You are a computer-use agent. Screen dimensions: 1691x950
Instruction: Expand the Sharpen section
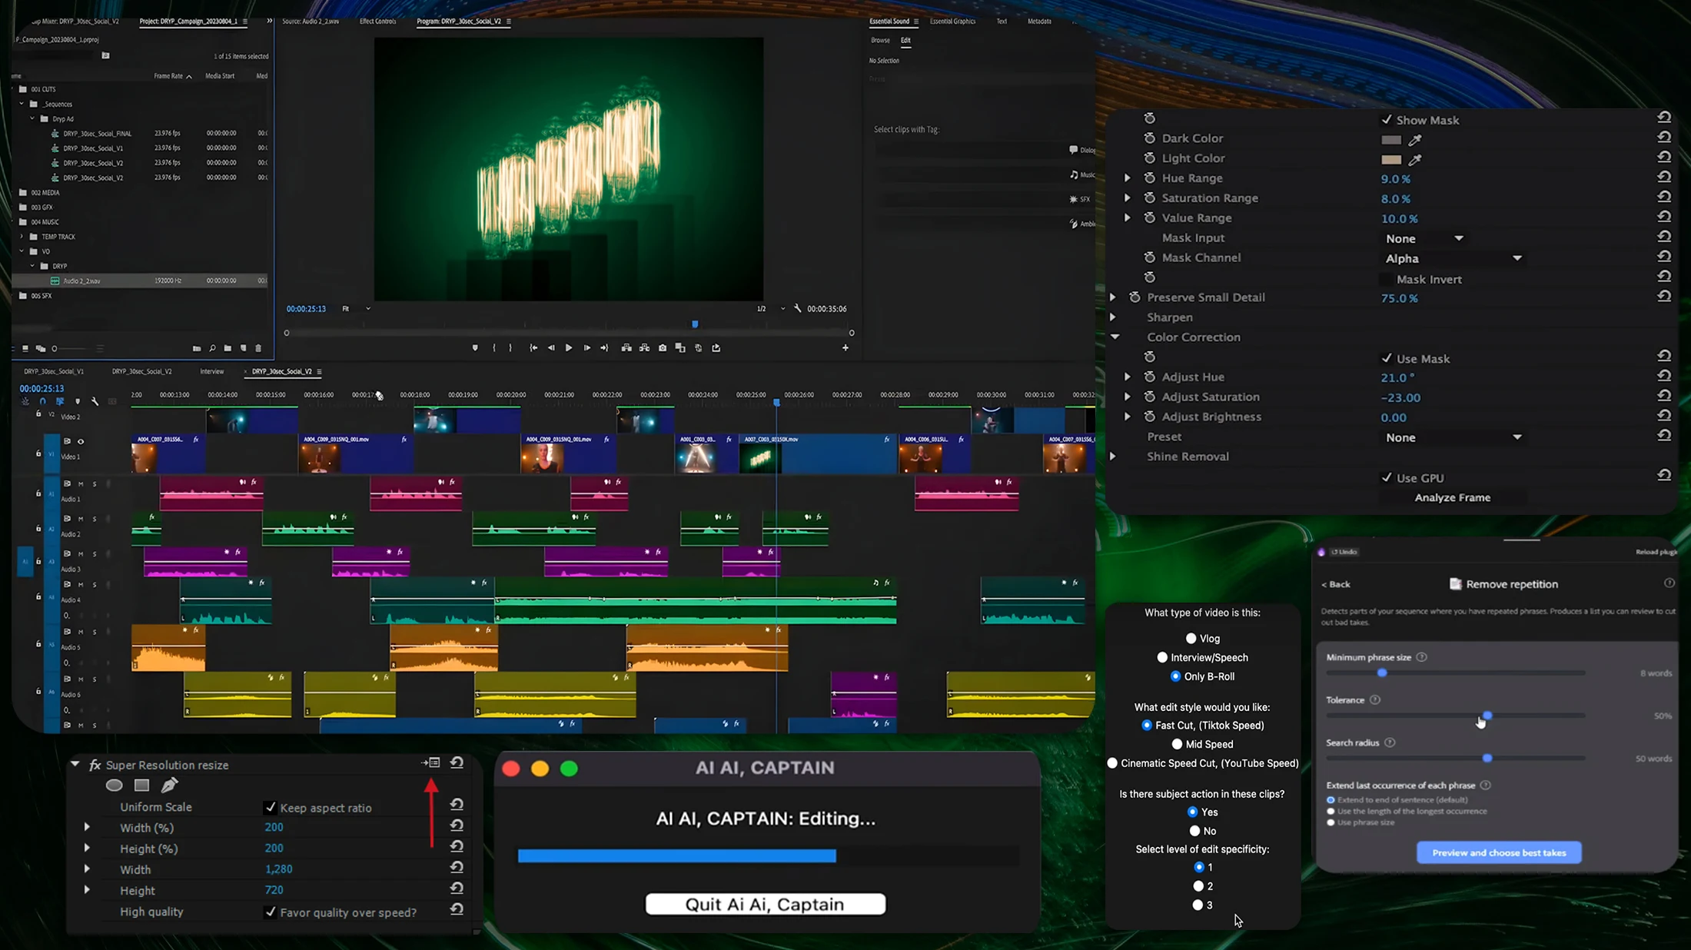coord(1112,317)
